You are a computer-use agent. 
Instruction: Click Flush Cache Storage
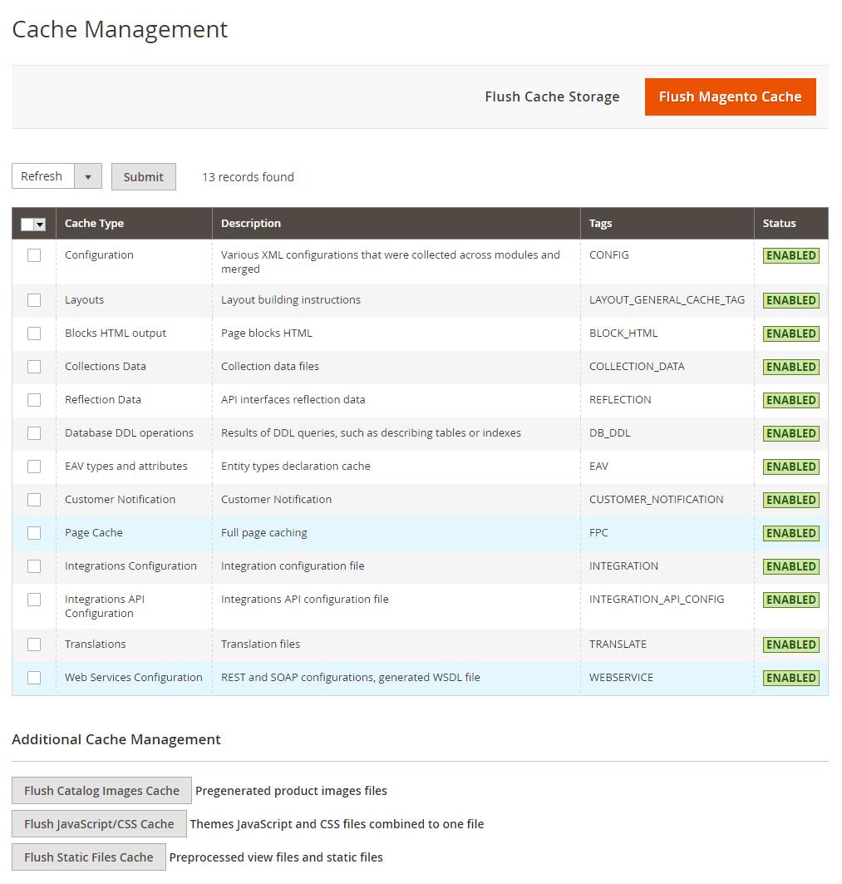click(552, 96)
